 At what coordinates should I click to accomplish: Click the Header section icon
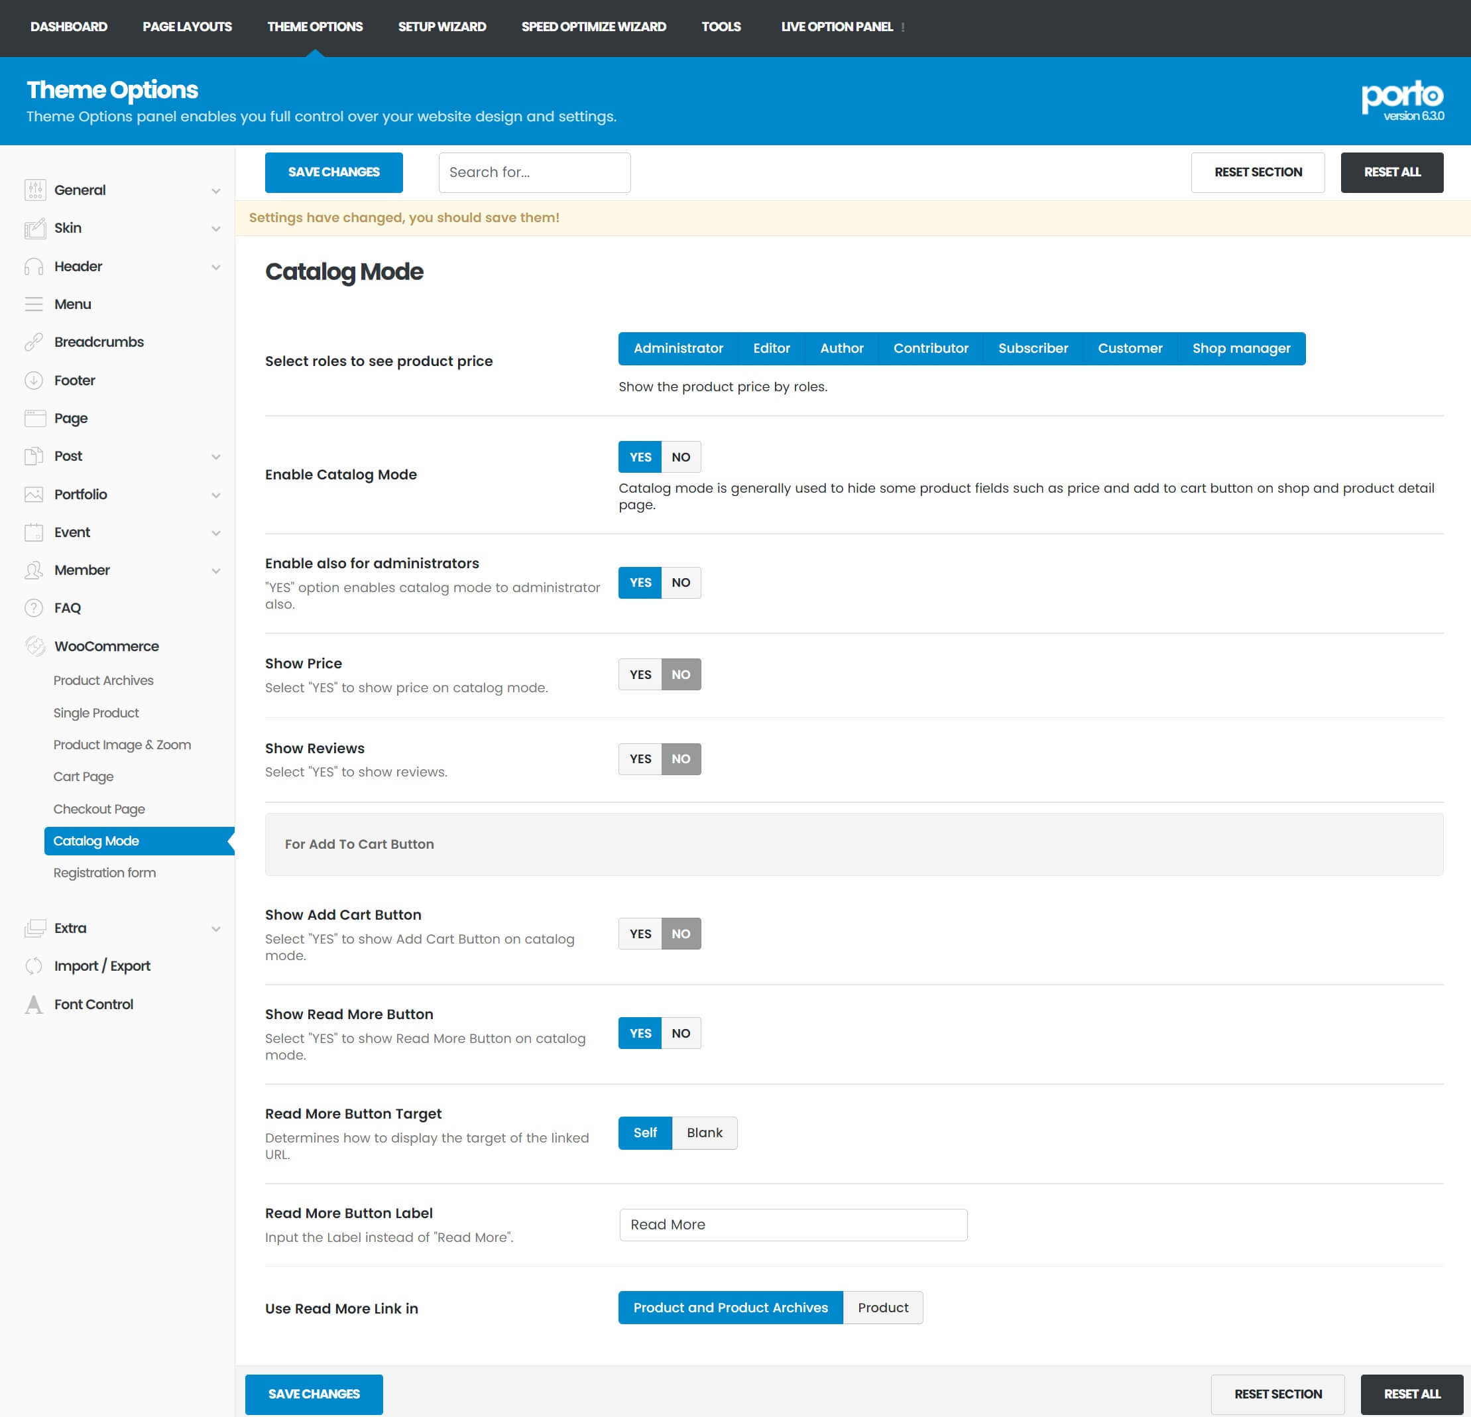click(x=34, y=267)
